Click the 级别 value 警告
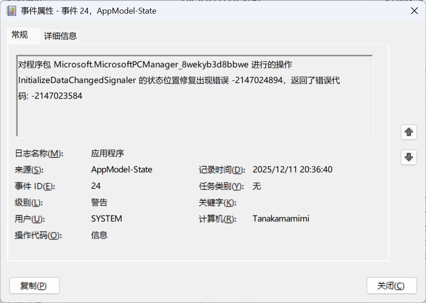This screenshot has height=303, width=426. tap(99, 202)
